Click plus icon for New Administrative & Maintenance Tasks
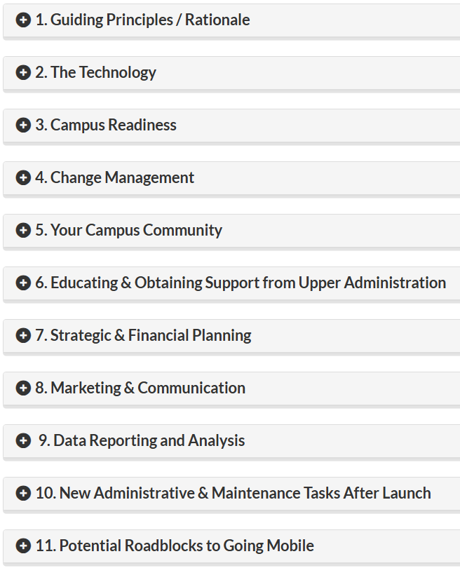Image resolution: width=460 pixels, height=568 pixels. 23,493
